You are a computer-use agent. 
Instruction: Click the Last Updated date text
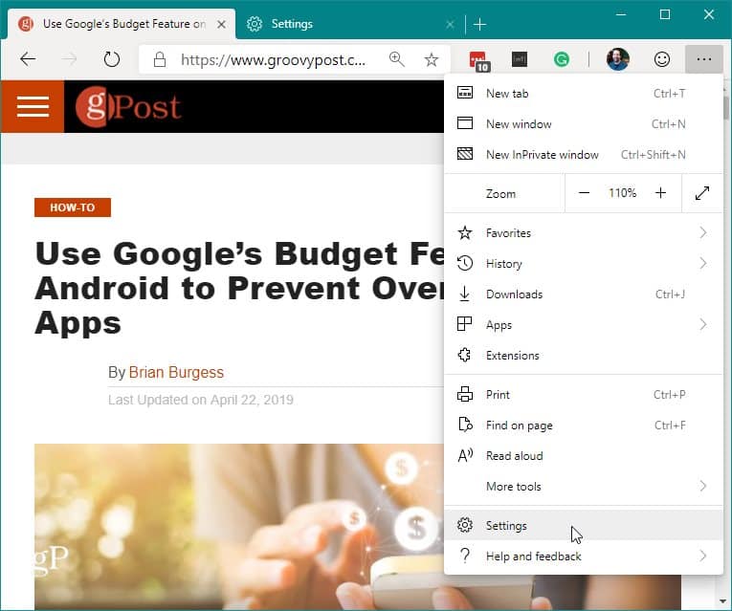(201, 401)
